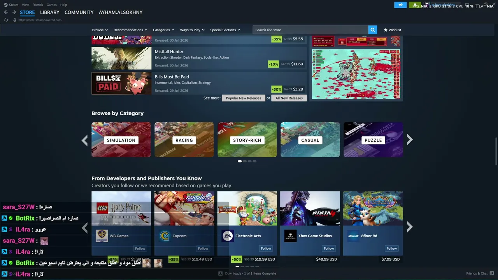Open the Story-Rich category card
The width and height of the screenshot is (498, 280).
pos(247,140)
